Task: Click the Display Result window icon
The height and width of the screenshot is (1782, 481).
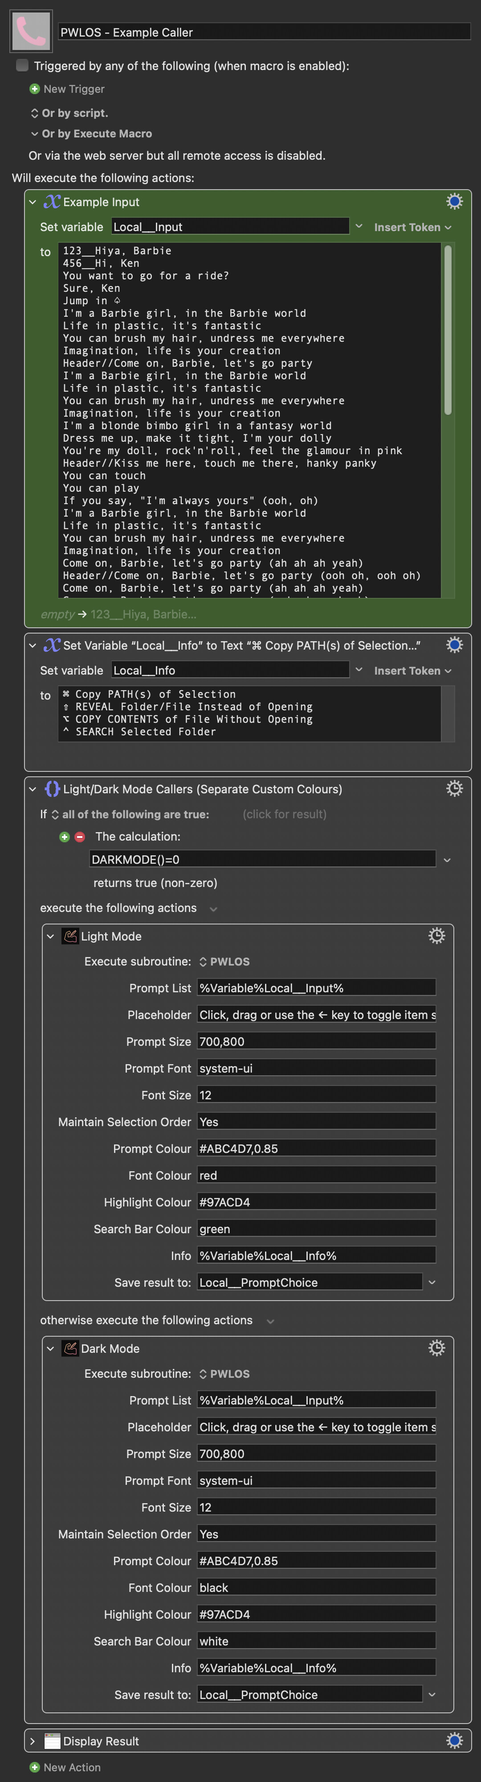Action: [52, 1741]
